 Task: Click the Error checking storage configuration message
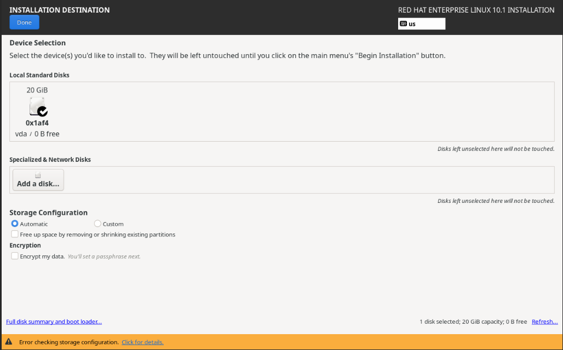point(68,342)
